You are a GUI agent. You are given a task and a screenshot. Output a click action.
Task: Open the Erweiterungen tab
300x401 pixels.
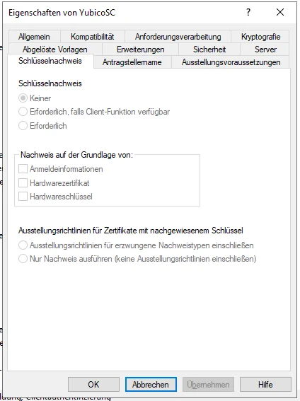pyautogui.click(x=140, y=49)
